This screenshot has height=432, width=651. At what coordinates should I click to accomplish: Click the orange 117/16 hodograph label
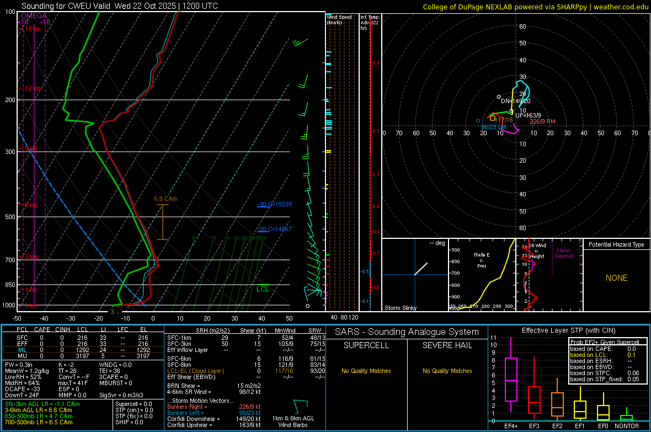[x=504, y=120]
